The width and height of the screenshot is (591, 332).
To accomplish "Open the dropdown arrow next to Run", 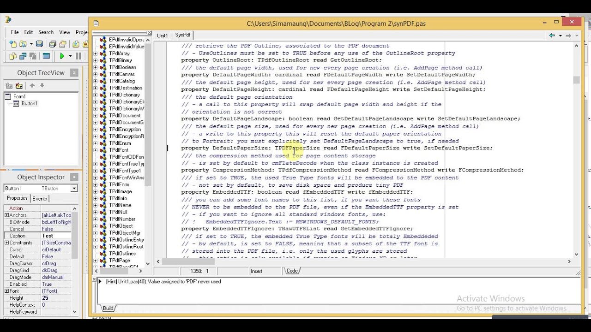I will 70,56.
